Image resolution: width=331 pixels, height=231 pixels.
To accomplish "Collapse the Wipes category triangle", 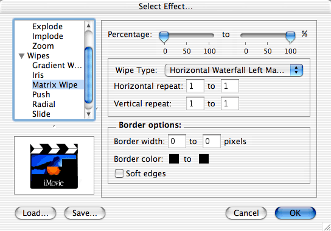I will (x=21, y=56).
